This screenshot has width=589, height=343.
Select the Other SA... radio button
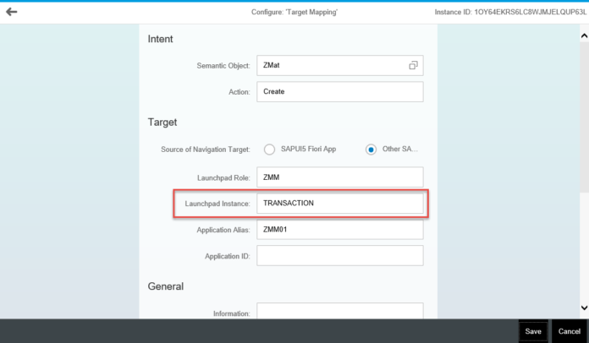click(x=371, y=150)
